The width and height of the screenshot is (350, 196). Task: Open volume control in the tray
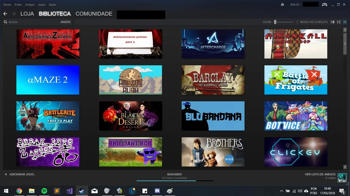(x=300, y=191)
